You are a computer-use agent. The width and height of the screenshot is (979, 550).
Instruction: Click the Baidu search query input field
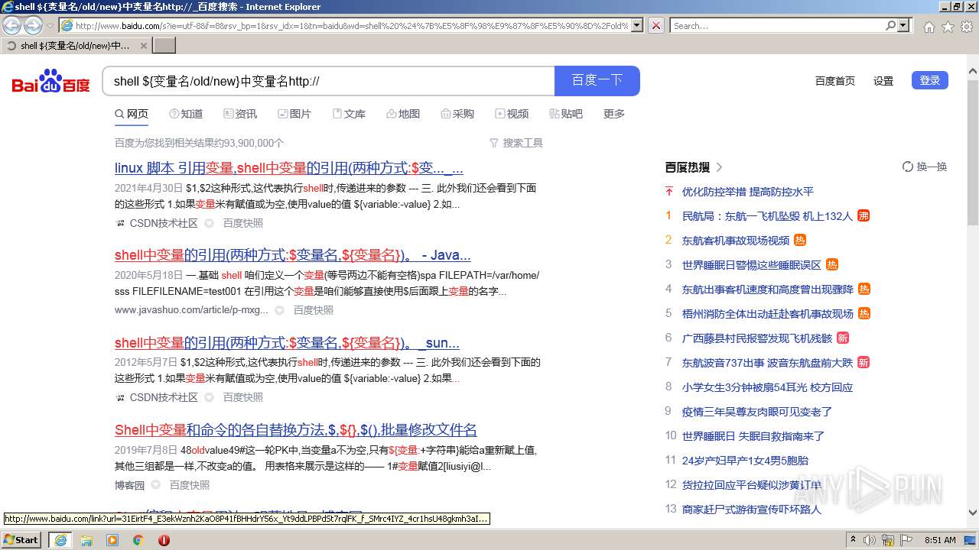coord(329,81)
